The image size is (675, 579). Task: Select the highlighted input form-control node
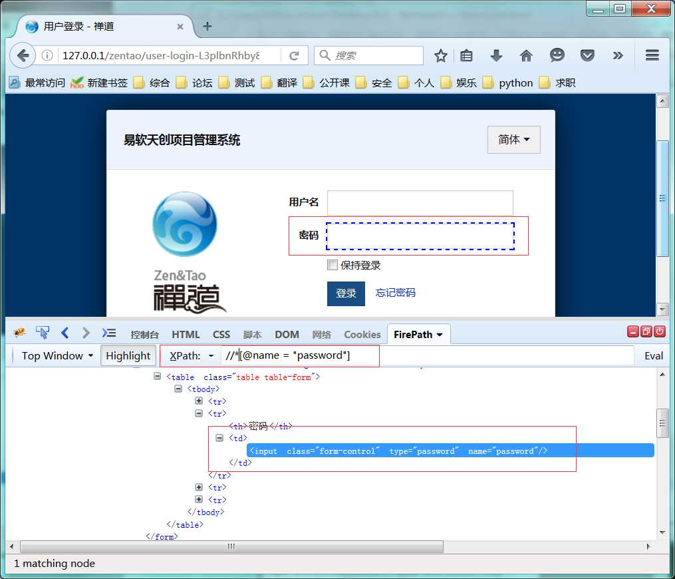[450, 451]
